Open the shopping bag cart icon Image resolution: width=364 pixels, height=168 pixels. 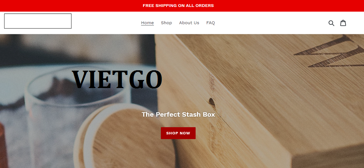click(343, 23)
